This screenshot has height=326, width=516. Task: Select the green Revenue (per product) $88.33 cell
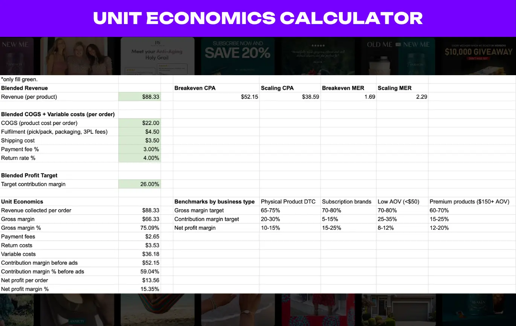point(140,97)
